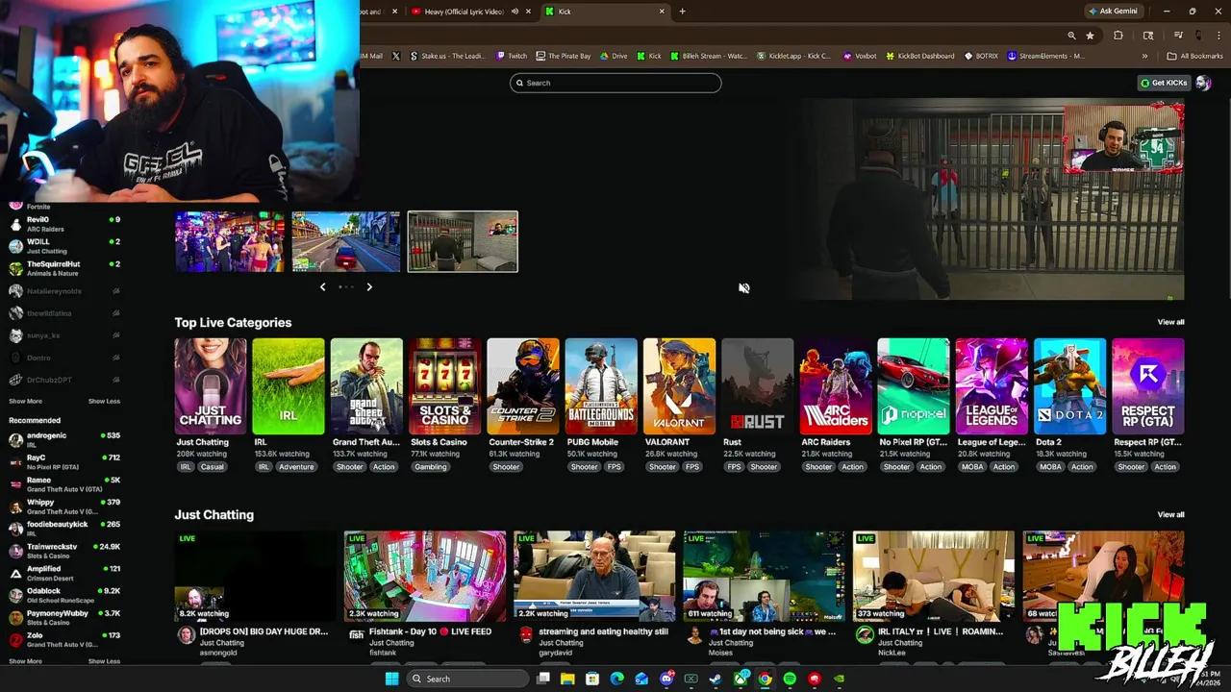
Task: Open androgenic channel in Recommended
Action: 64,440
